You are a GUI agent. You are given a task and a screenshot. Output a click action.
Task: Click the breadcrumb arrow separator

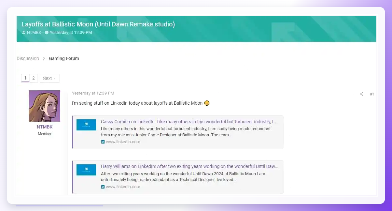click(x=44, y=59)
